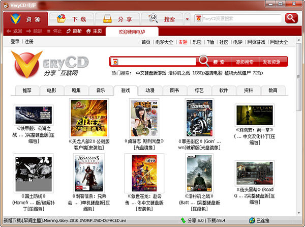Screen dimensions: 305x227
Task: Go forward with 前进 button
Action: coord(35,31)
